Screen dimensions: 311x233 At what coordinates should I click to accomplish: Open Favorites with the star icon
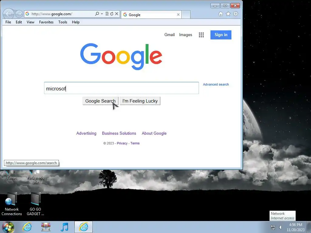click(228, 14)
